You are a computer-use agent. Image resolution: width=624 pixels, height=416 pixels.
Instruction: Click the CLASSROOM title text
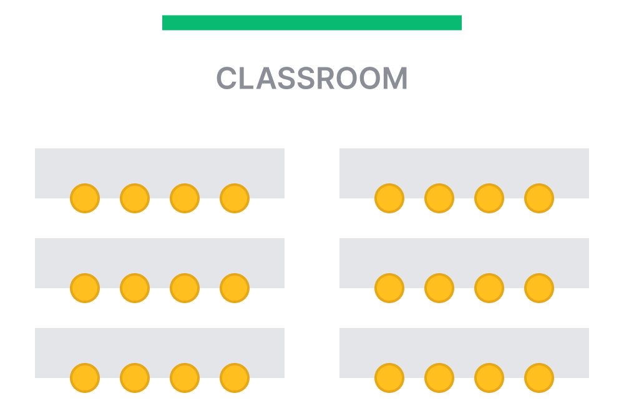tap(311, 79)
